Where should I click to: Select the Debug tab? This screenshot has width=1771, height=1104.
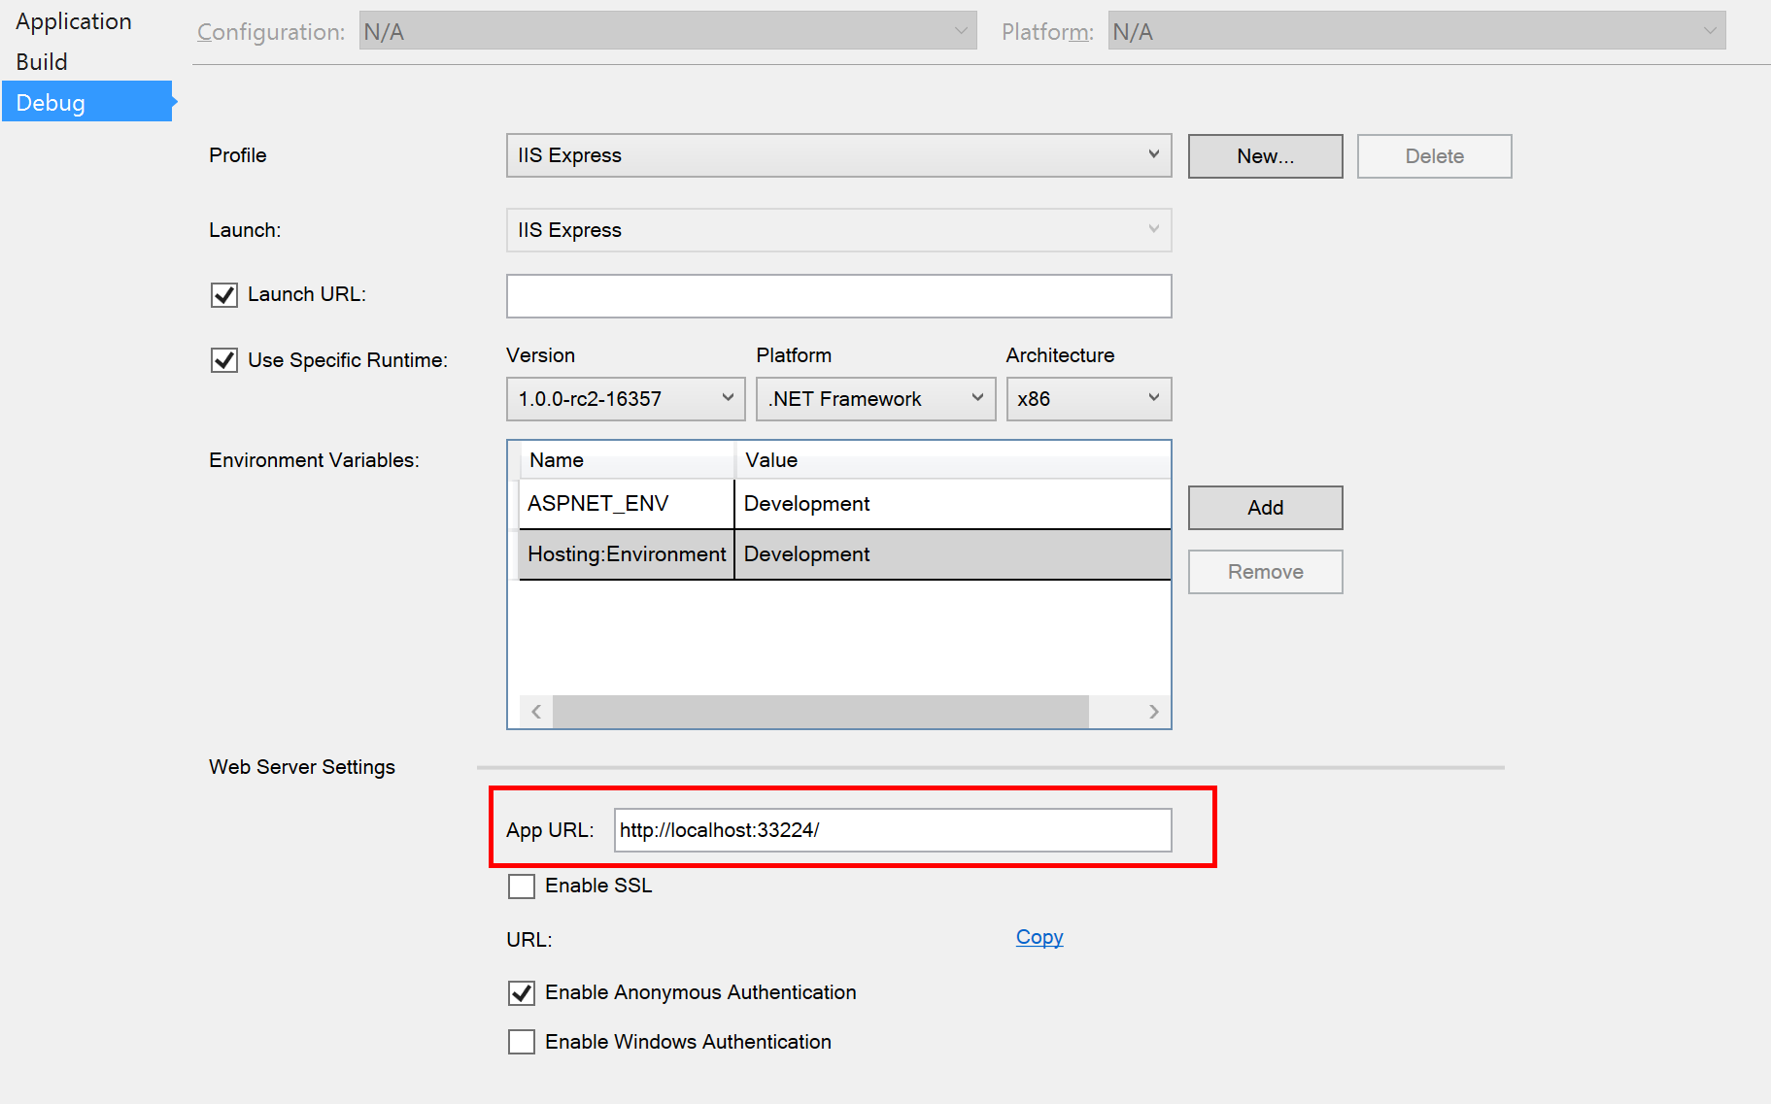(x=51, y=103)
